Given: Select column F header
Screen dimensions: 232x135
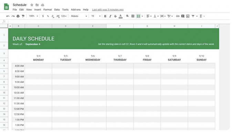Looking at the screenshot, I should (x=120, y=26).
